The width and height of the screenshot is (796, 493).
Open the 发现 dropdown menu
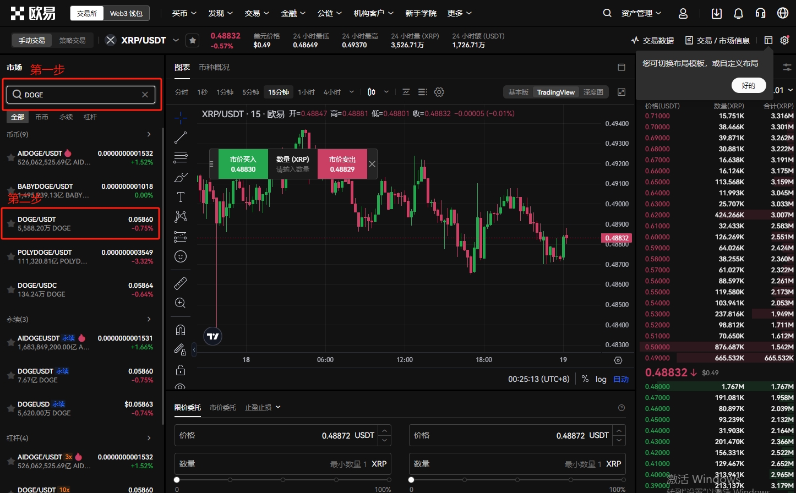(x=220, y=13)
